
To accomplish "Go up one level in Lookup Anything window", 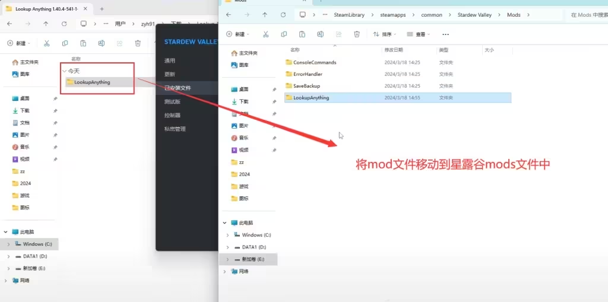I will coord(46,24).
